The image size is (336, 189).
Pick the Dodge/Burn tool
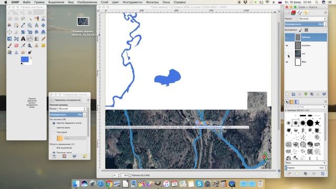(x=30, y=52)
